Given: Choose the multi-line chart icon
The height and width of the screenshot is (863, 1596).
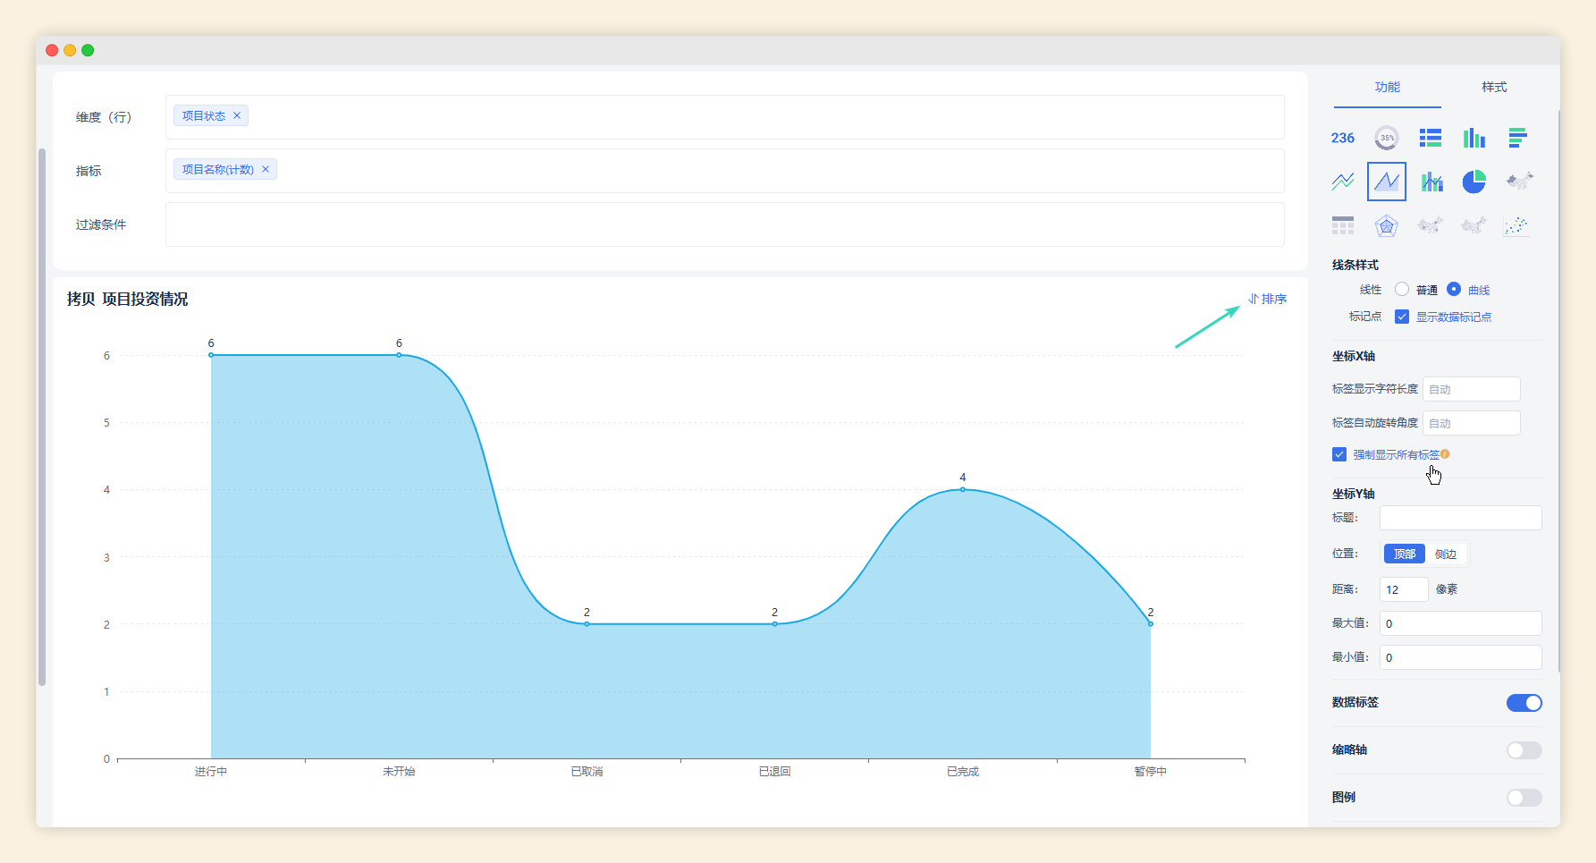Looking at the screenshot, I should (x=1343, y=182).
